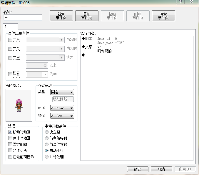Enable the 独立开关 condition checkbox

coord(10,74)
